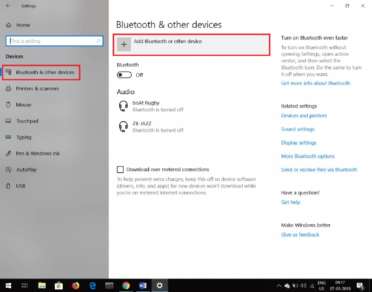This screenshot has height=292, width=372.
Task: Open Microsoft Word from the taskbar
Action: coord(143,286)
